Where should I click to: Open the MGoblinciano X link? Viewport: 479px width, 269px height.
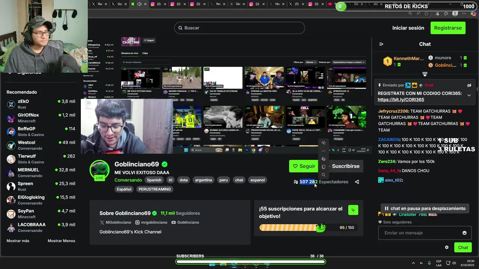[x=116, y=222]
